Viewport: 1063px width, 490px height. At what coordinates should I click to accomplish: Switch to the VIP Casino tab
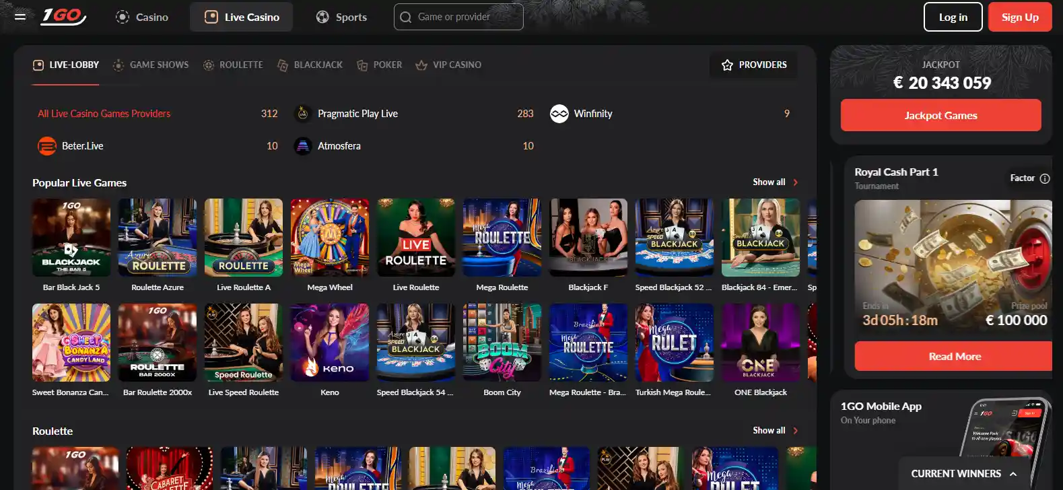coord(448,65)
